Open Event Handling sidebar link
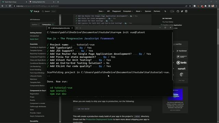The width and height of the screenshot is (219, 123). click(x=36, y=70)
